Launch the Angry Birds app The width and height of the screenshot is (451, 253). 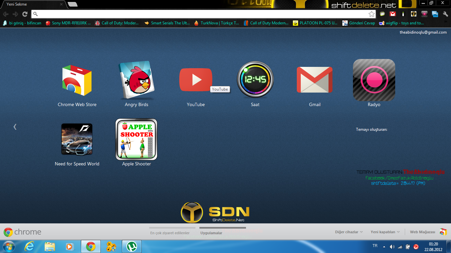(136, 80)
